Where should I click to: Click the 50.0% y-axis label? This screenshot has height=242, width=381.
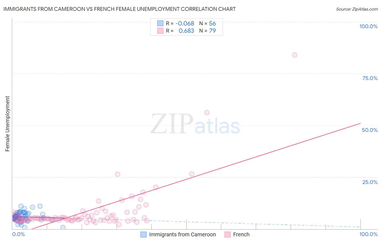point(370,130)
